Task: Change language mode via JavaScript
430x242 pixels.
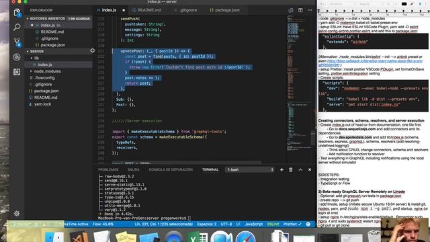Action: click(254, 224)
